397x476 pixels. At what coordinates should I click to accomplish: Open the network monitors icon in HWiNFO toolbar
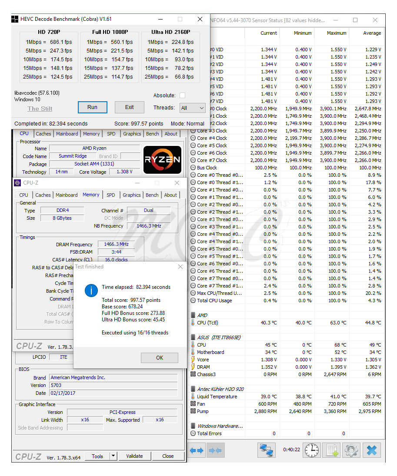(267, 450)
